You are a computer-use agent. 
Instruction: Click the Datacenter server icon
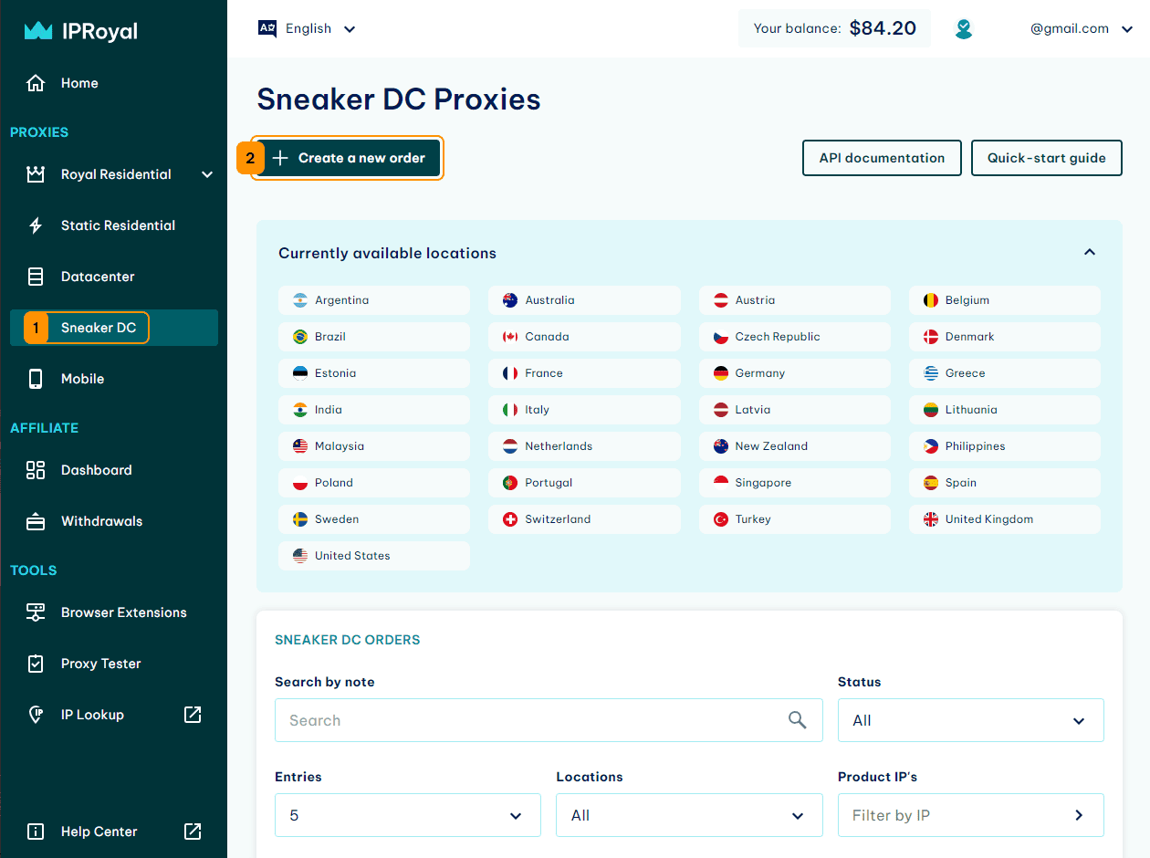click(x=36, y=277)
